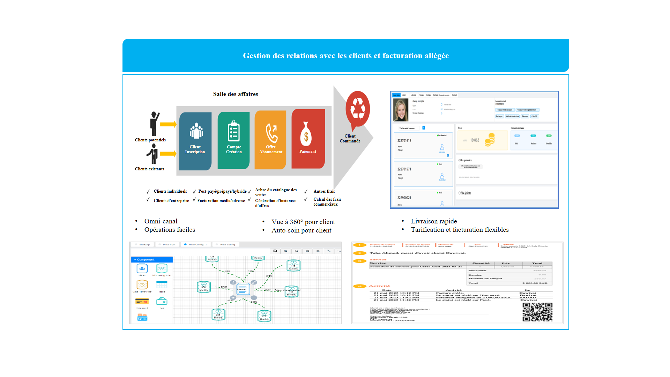
Task: Click the Discount card component icon
Action: click(x=142, y=301)
